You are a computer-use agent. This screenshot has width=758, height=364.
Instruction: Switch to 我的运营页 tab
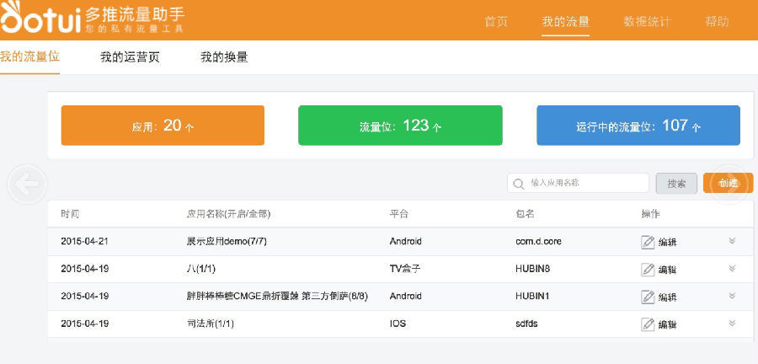130,57
